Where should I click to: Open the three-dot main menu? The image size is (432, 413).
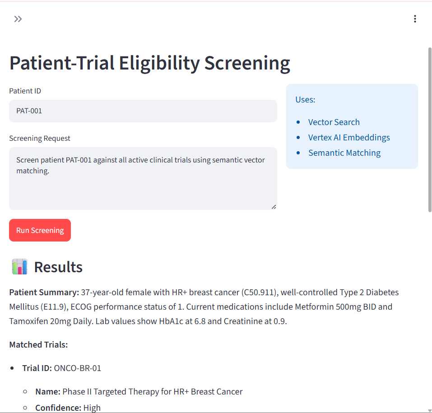pyautogui.click(x=415, y=19)
